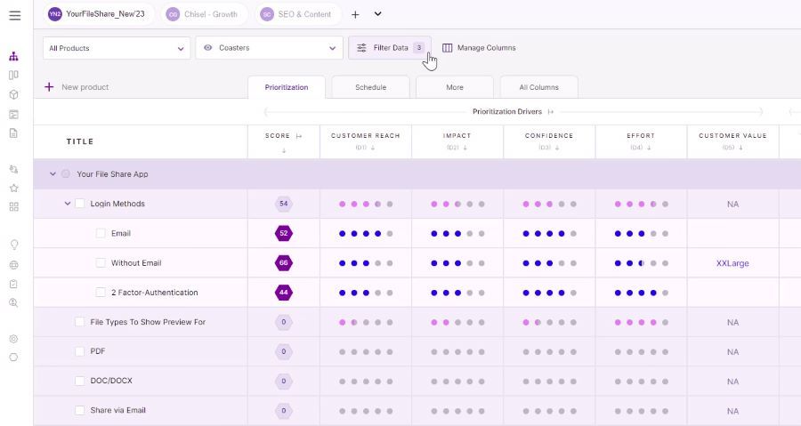
Task: Open the hamburger menu
Action: [x=15, y=15]
